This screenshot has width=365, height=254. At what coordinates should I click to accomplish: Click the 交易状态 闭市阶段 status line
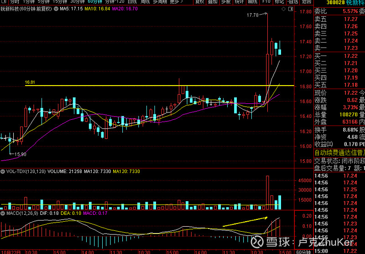point(339,161)
